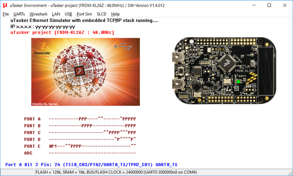Image resolution: width=293 pixels, height=176 pixels.
Task: Click the red uTasker project FRDM-KL26Z text
Action: tap(62, 33)
